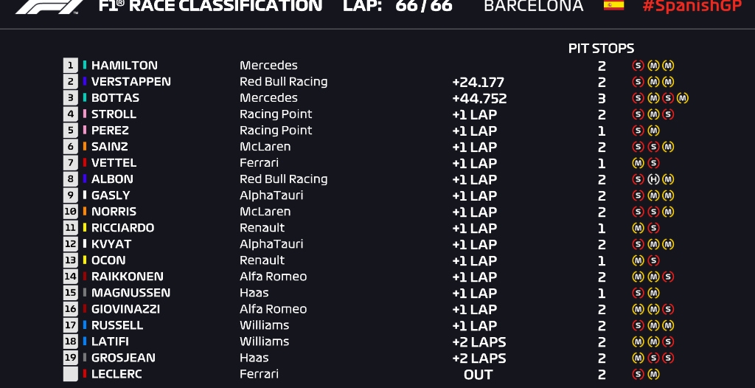Click the Mercedes team color bar beside Bottas

tap(85, 98)
